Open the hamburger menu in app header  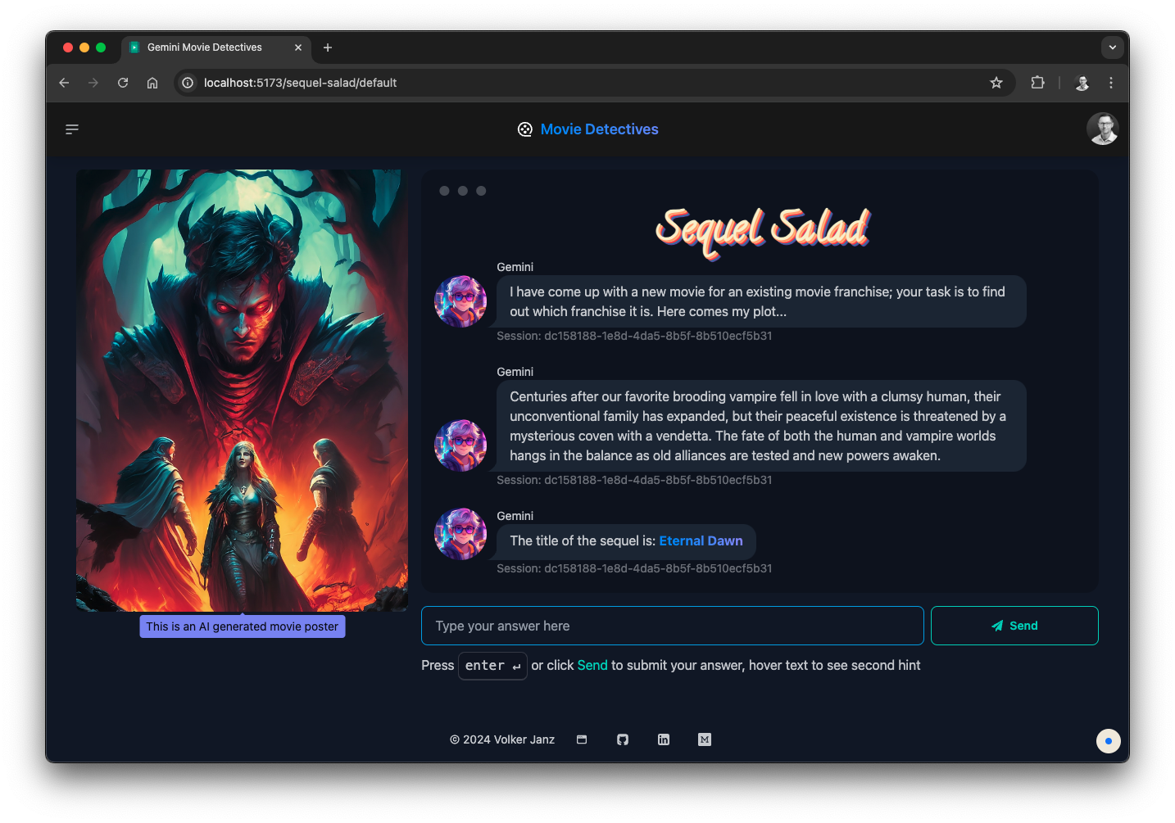tap(72, 129)
